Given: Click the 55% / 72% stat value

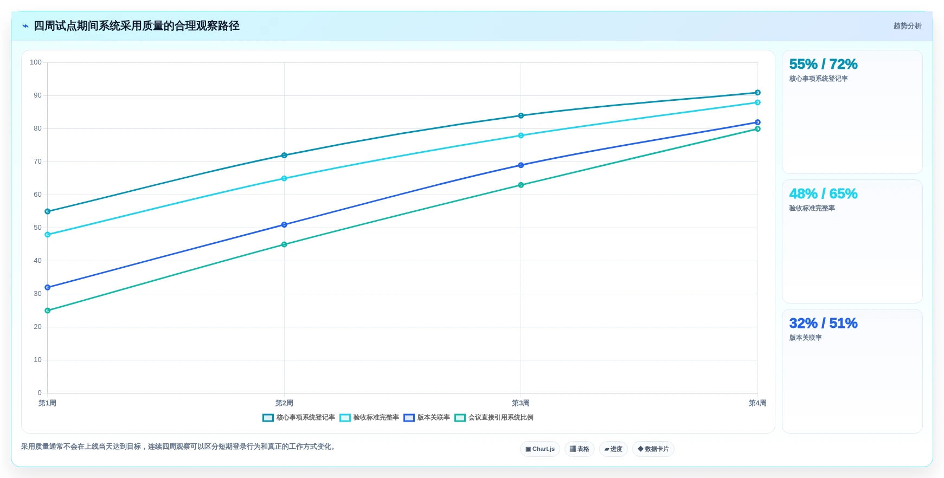Looking at the screenshot, I should [x=823, y=64].
